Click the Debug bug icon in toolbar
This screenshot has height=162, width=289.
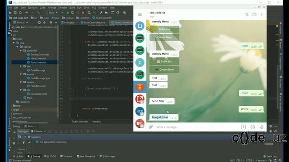pos(68,13)
